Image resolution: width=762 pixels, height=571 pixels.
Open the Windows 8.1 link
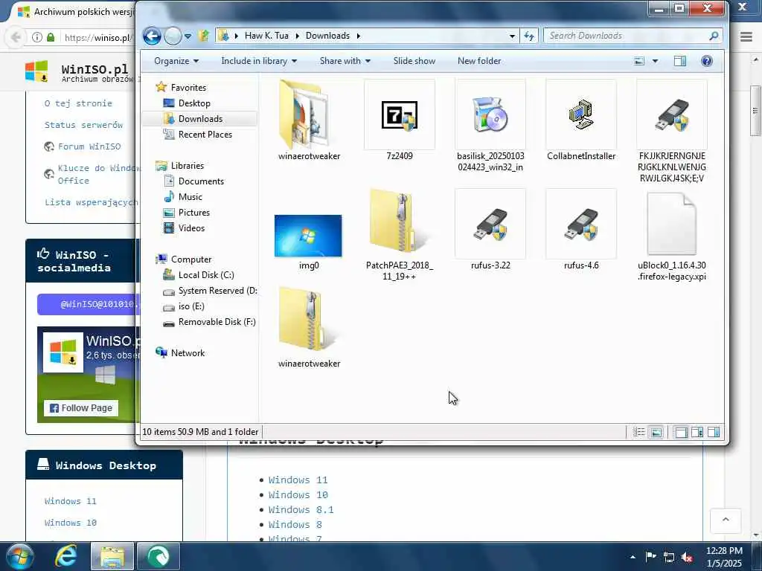301,510
